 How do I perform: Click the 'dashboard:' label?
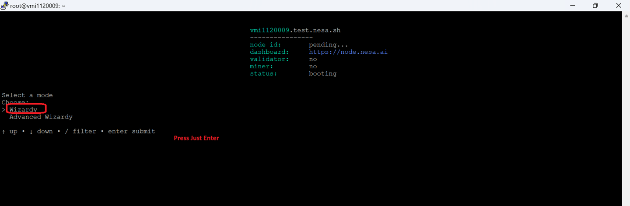[269, 52]
